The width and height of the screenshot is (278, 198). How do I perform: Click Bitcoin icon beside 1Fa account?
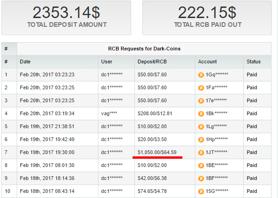point(201,87)
